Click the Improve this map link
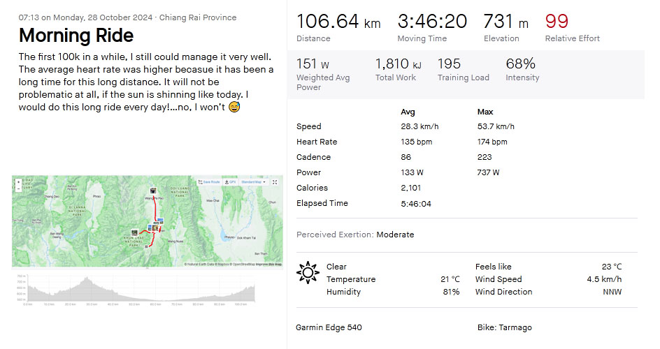The height and width of the screenshot is (349, 660). (x=268, y=264)
